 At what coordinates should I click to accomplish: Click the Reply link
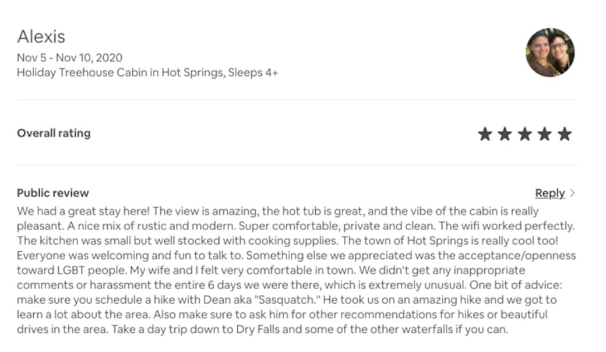pos(549,193)
